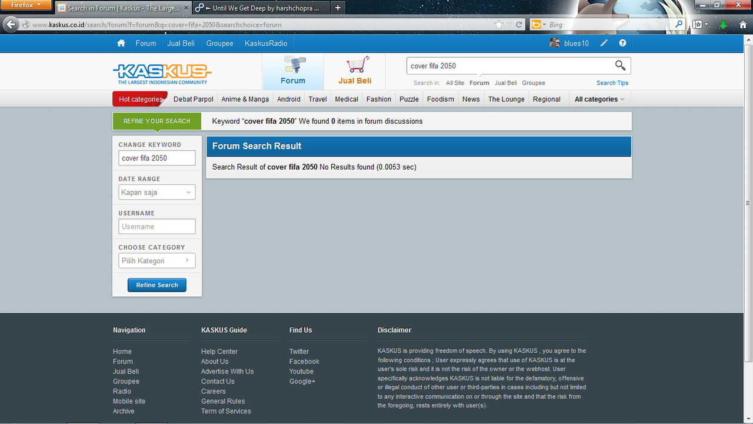Image resolution: width=753 pixels, height=424 pixels.
Task: Click the Refine Search button
Action: (157, 285)
